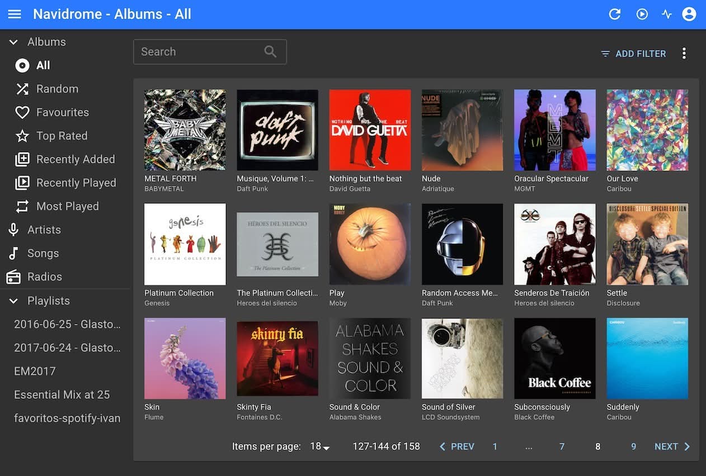This screenshot has width=706, height=476.
Task: Open the Skinty Fia album cover
Action: [277, 359]
